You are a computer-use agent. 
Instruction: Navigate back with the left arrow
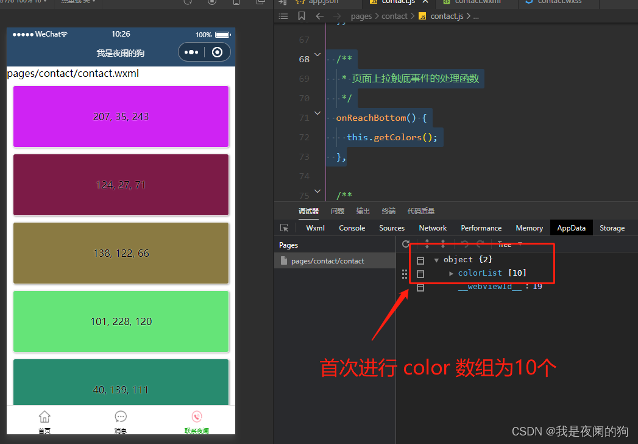tap(320, 16)
